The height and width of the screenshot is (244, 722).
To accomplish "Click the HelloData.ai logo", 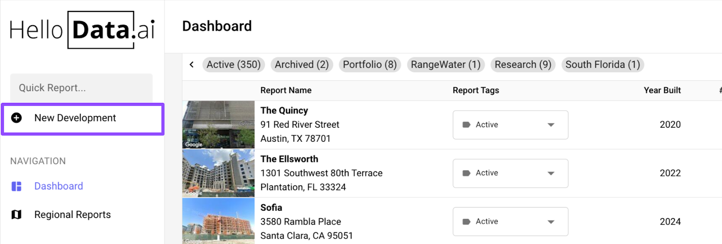I will click(x=82, y=30).
